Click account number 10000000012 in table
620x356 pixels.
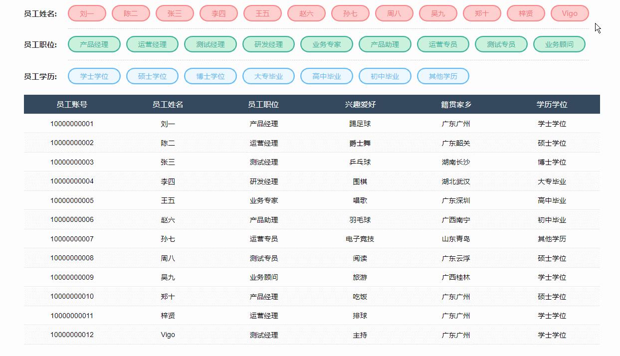tap(73, 335)
